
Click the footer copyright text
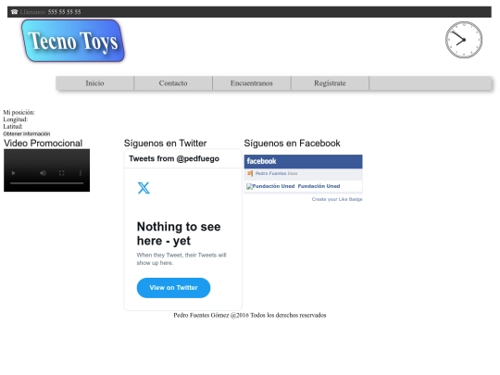coord(250,315)
